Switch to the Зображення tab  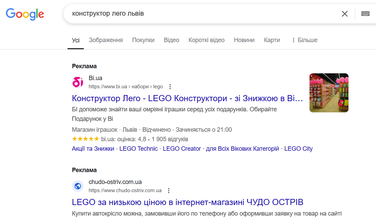click(x=106, y=40)
